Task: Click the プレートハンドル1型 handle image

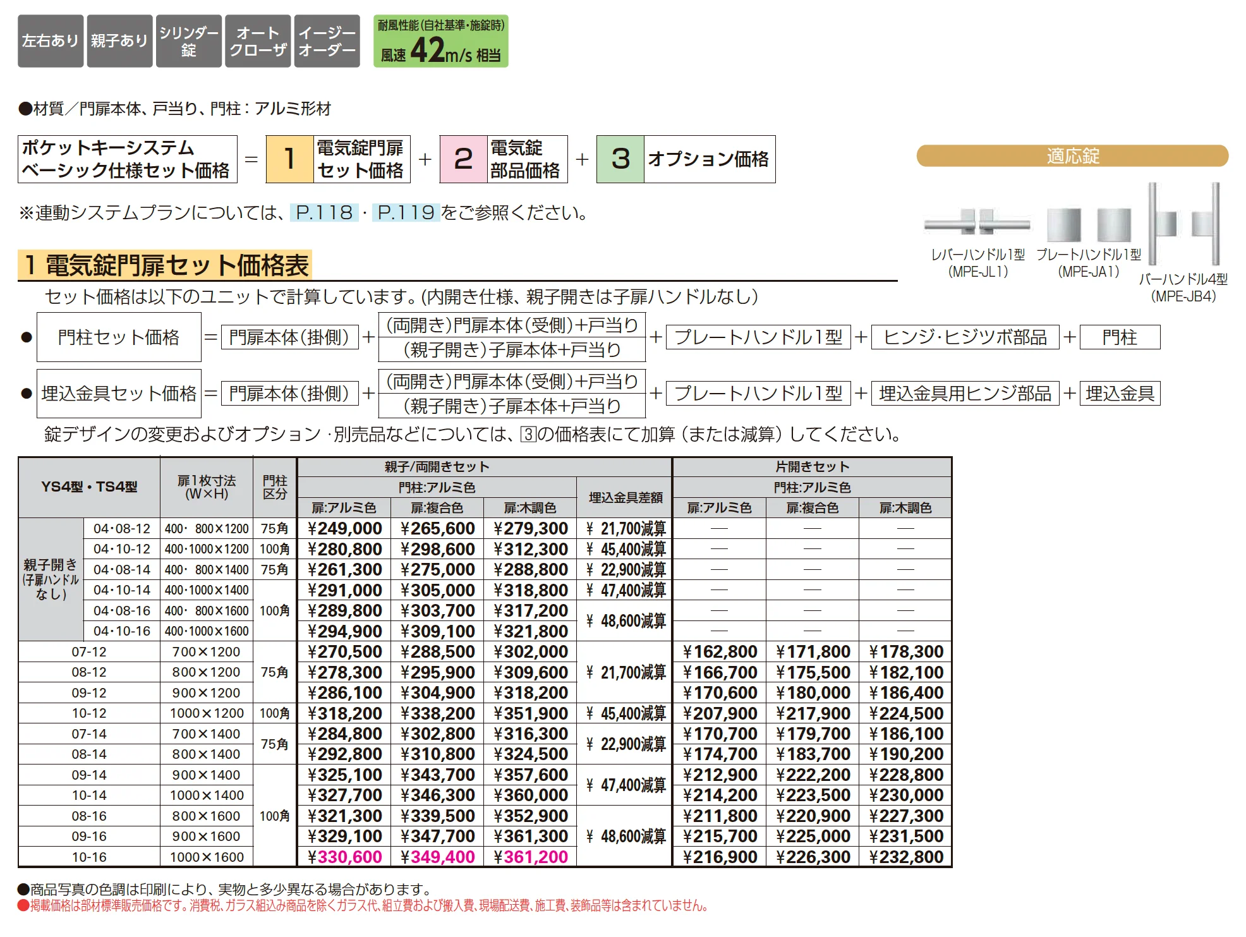Action: (1089, 224)
